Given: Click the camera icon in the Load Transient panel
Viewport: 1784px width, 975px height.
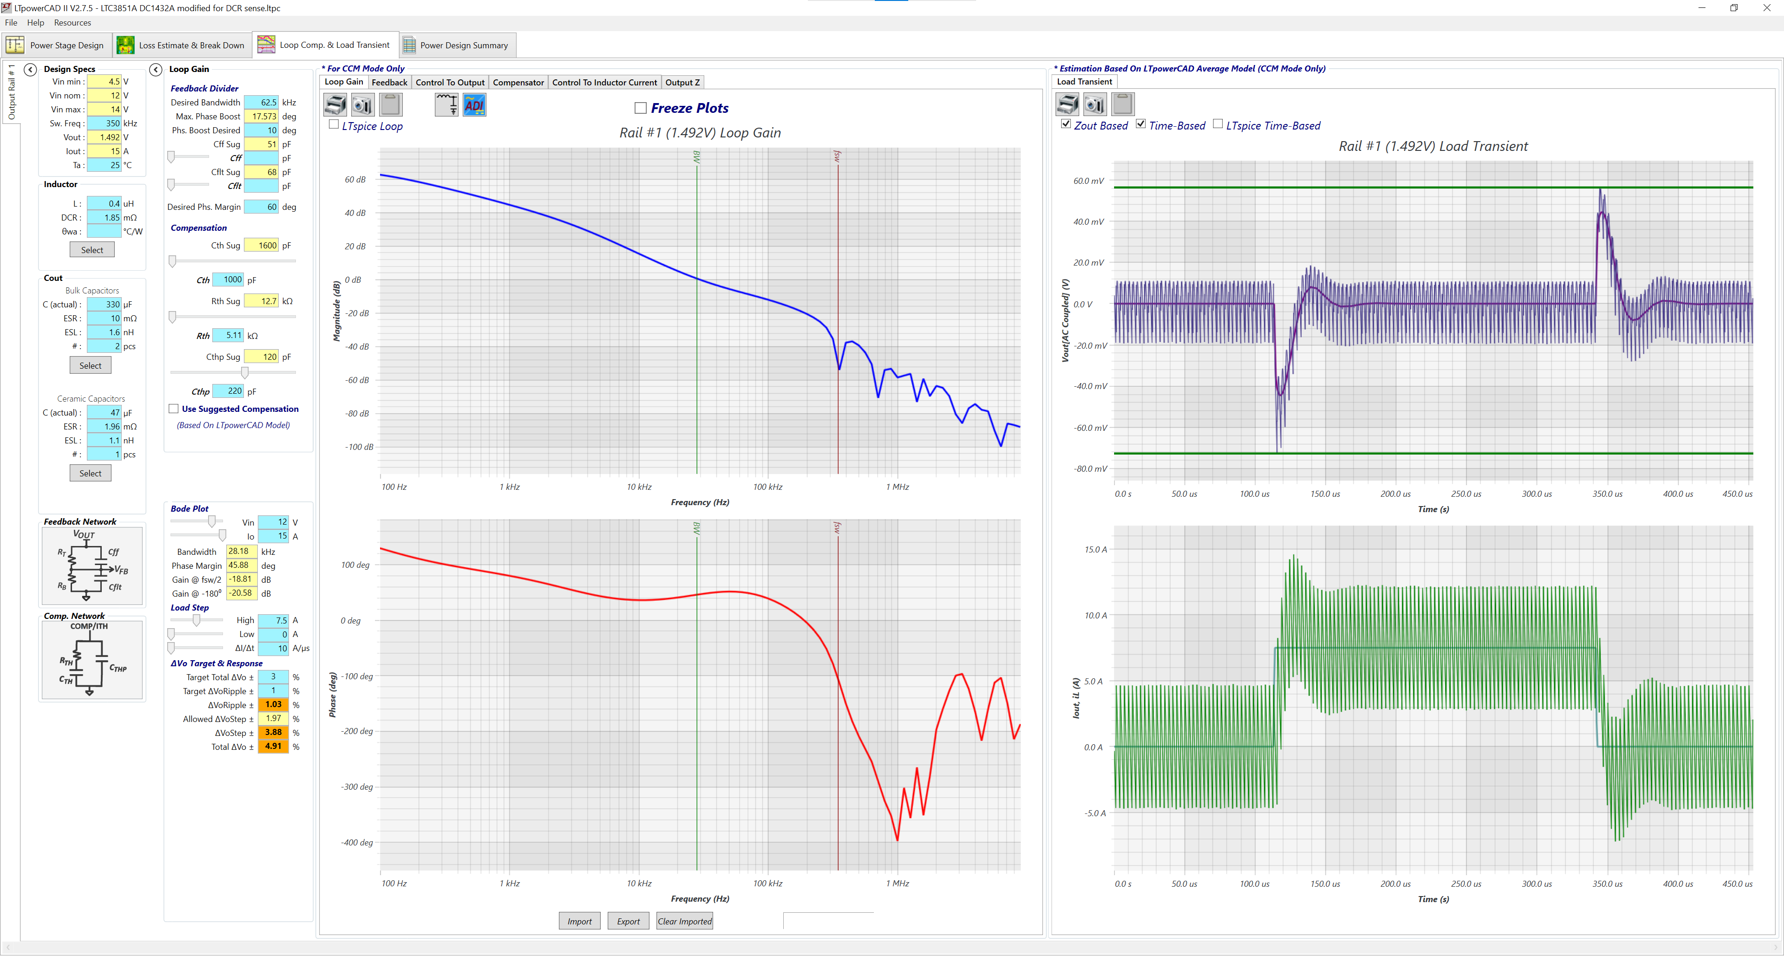Looking at the screenshot, I should (x=1095, y=104).
